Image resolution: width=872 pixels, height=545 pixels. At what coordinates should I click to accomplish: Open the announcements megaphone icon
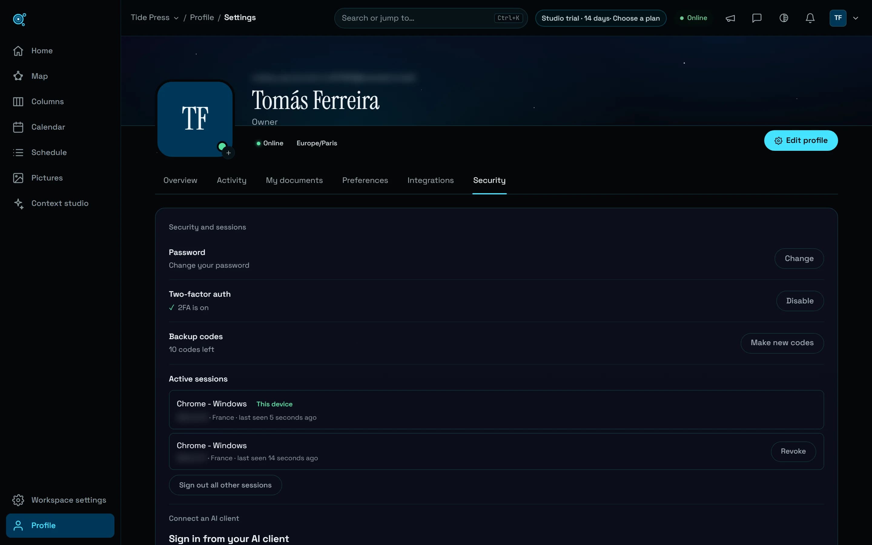[x=730, y=18]
